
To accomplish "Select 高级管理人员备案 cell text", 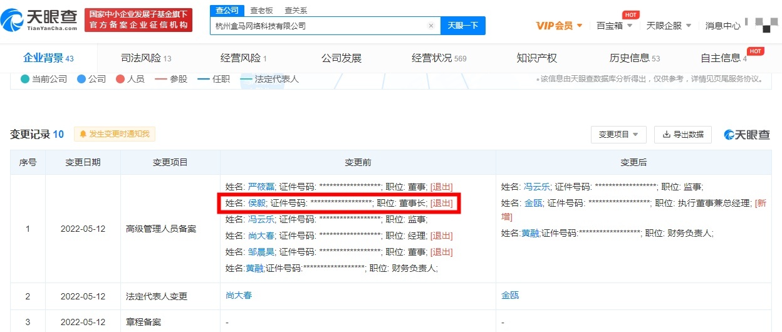I will pos(161,229).
